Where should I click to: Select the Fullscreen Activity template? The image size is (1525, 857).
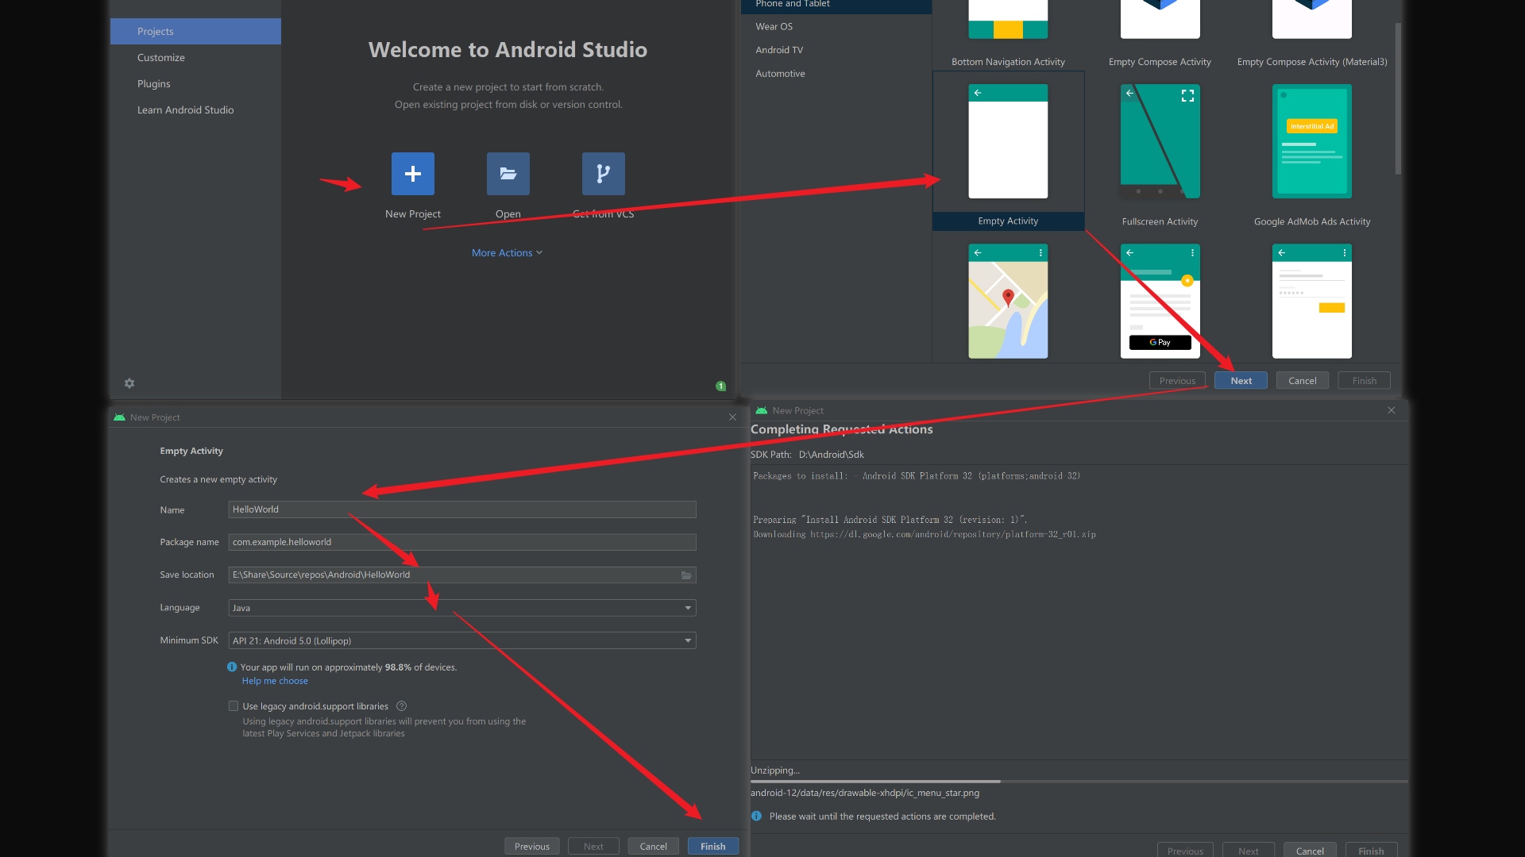coord(1160,143)
